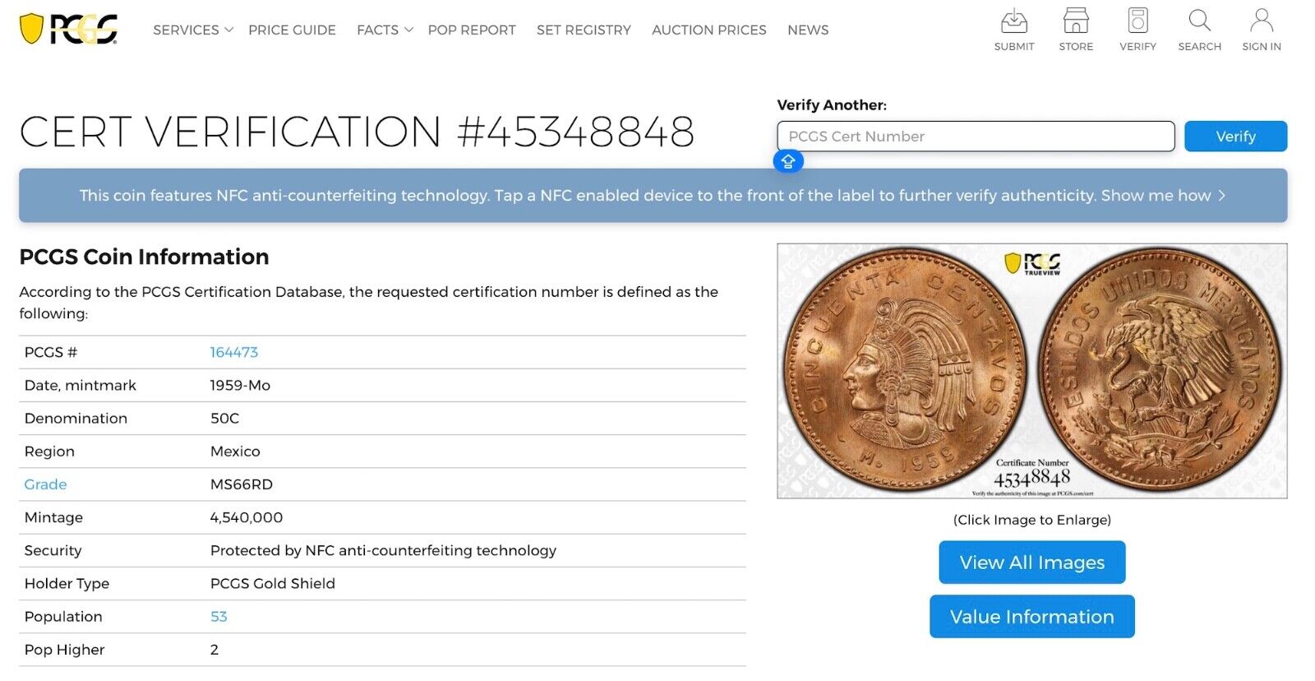Click the 'Region' row label

pos(49,452)
